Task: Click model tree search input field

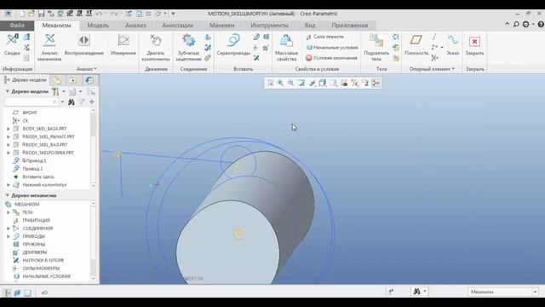Action: tap(32, 102)
